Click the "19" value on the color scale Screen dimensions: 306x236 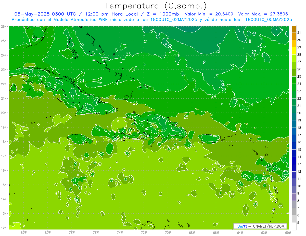point(299,120)
